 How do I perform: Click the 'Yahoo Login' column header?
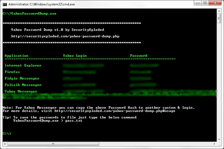pyautogui.click(x=75, y=56)
